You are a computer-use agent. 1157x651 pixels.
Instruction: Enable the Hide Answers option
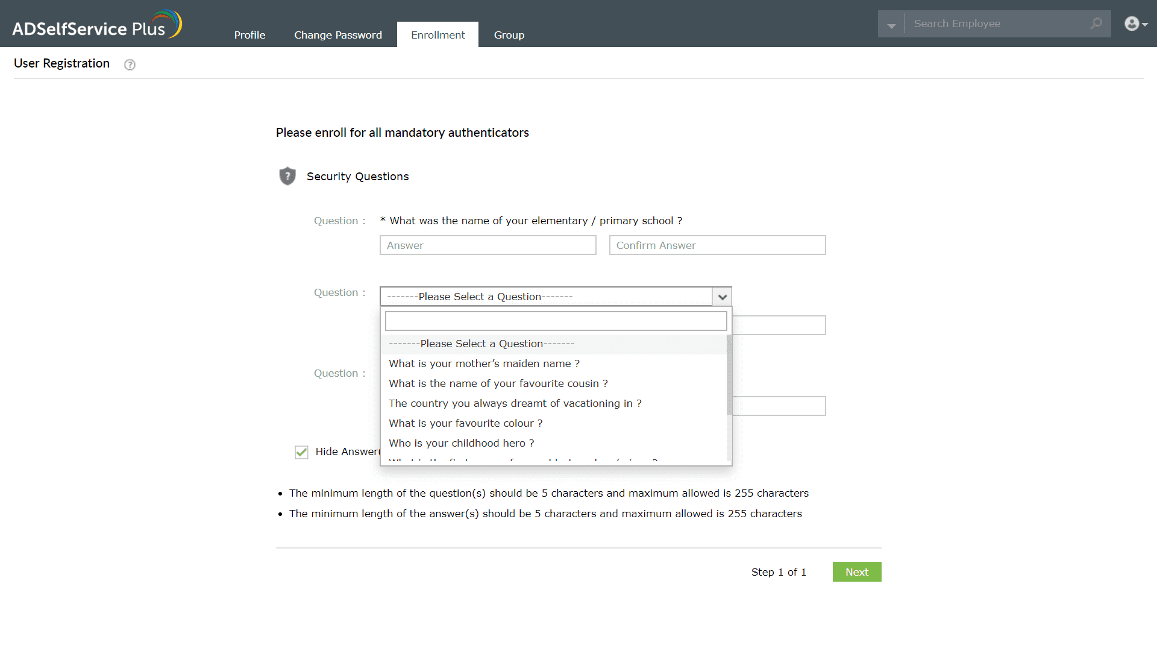[301, 452]
